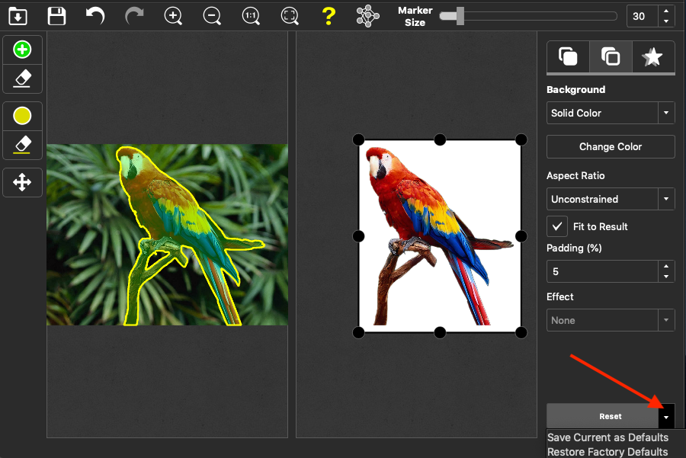The width and height of the screenshot is (686, 458).
Task: Click the zoom in magnifier
Action: coord(174,15)
